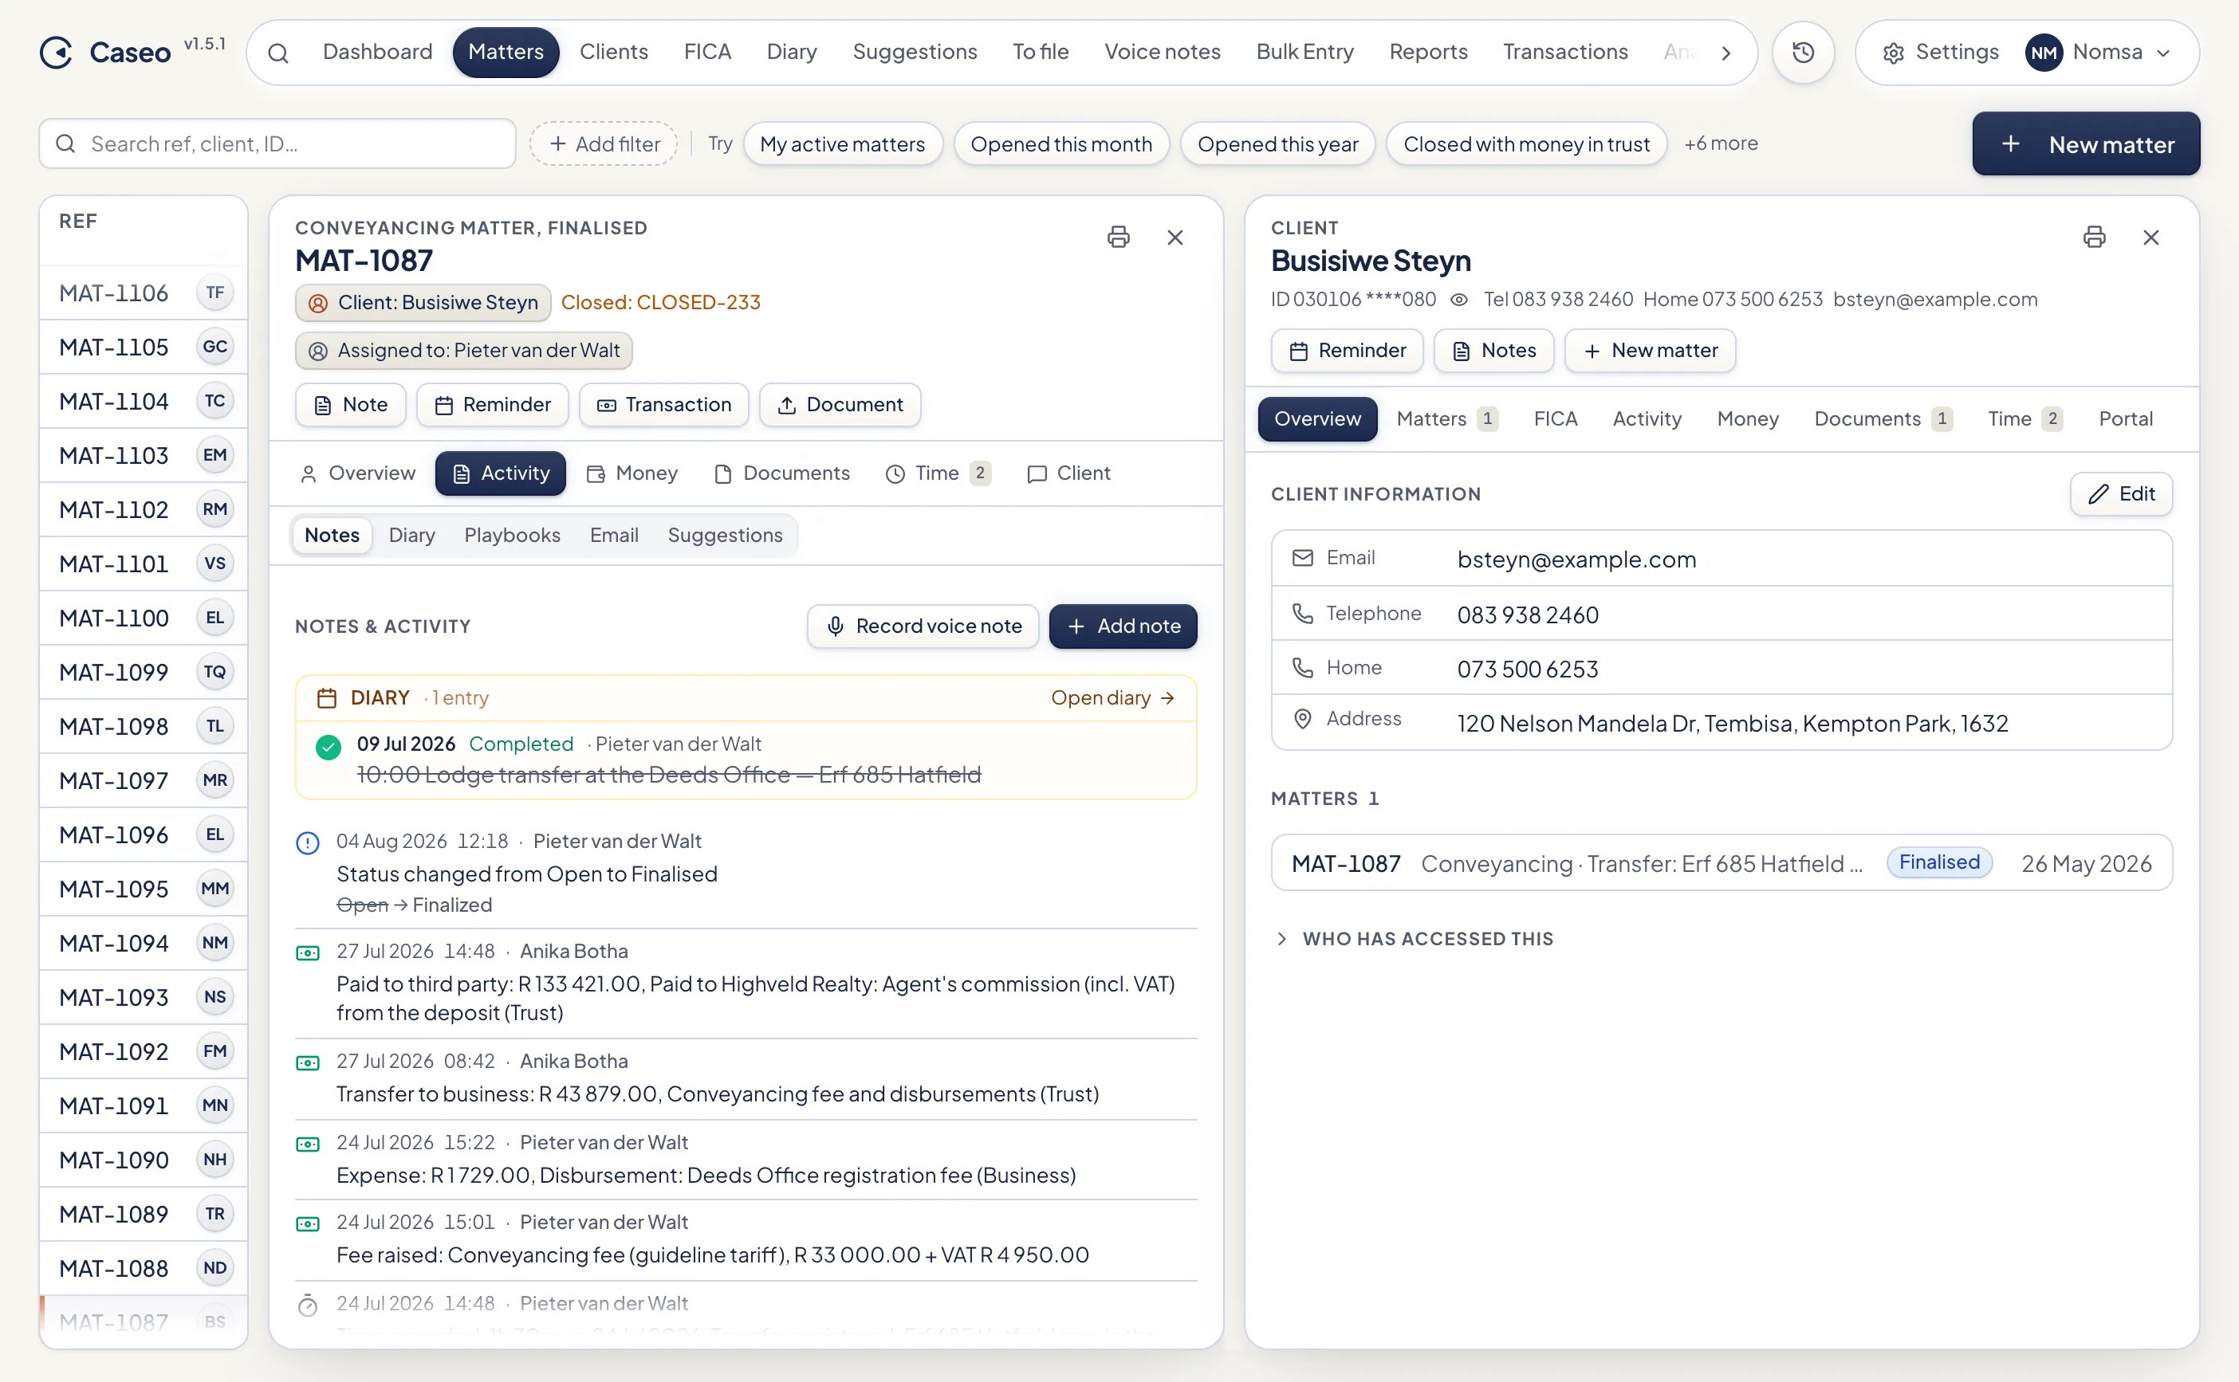2239x1382 pixels.
Task: Click the calendar icon in the DIARY header
Action: pyautogui.click(x=326, y=698)
